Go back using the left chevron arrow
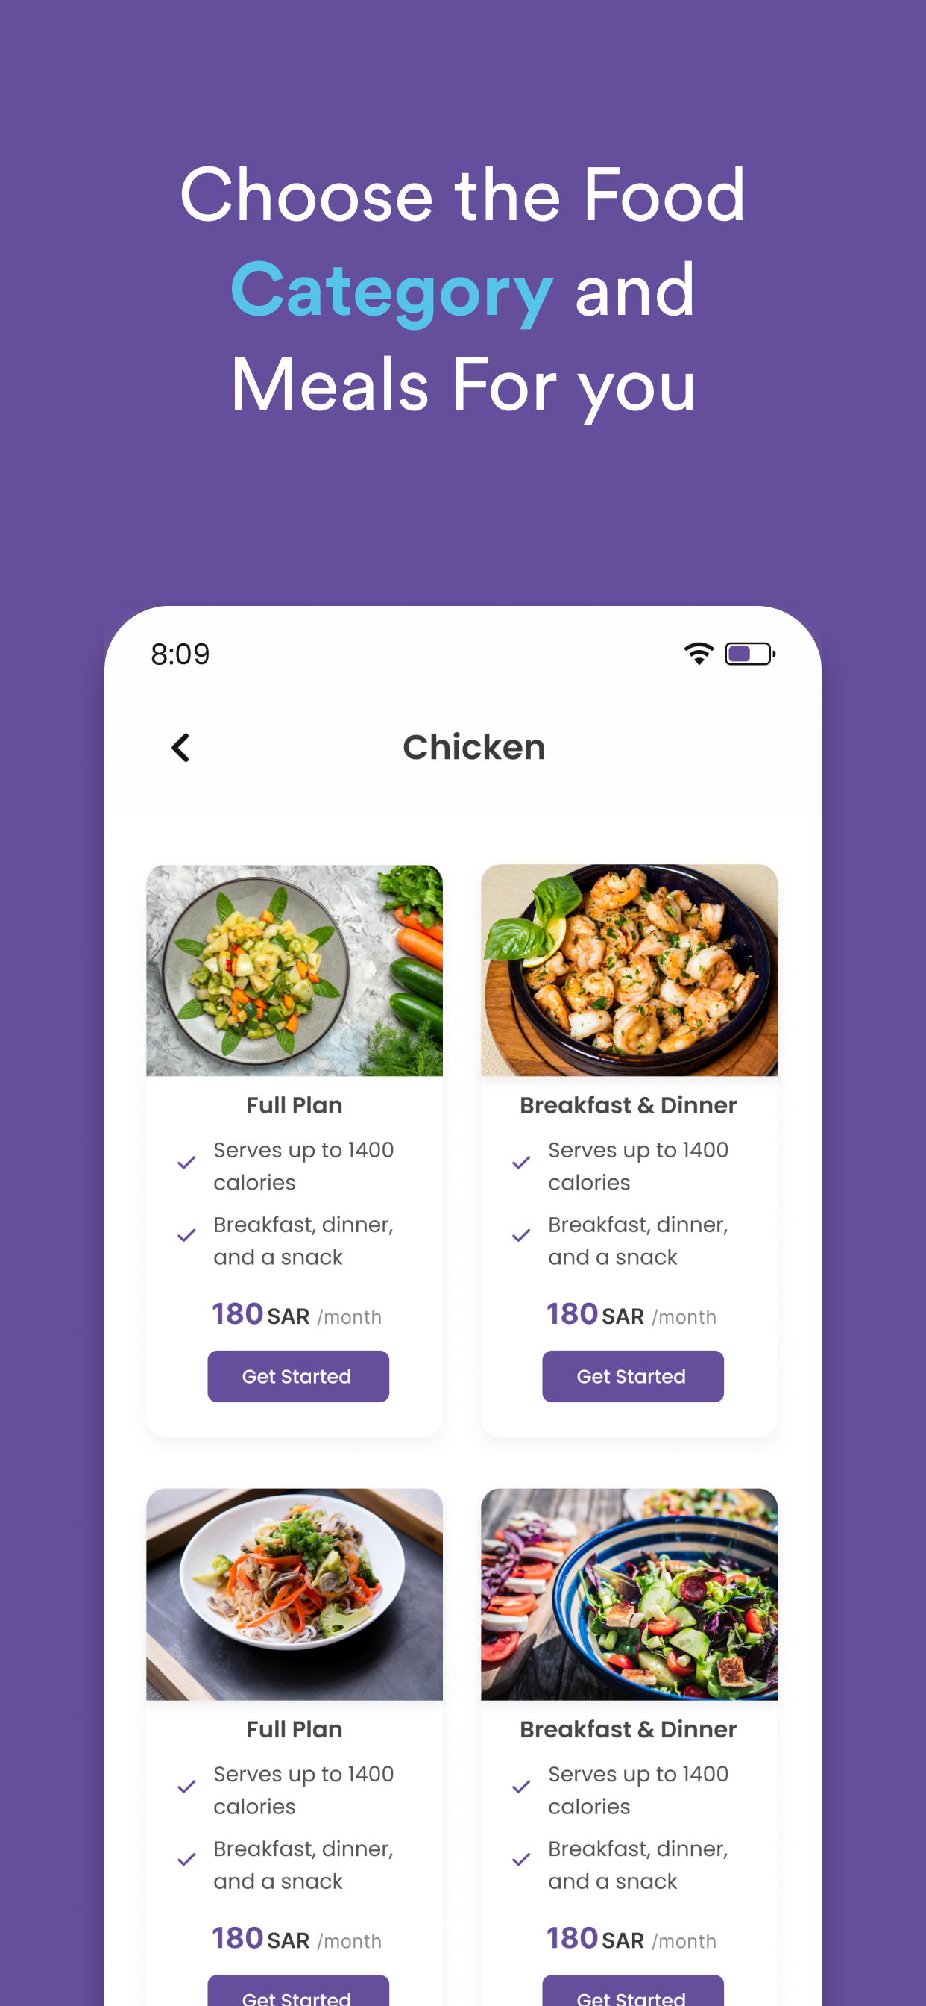926x2006 pixels. pos(180,749)
